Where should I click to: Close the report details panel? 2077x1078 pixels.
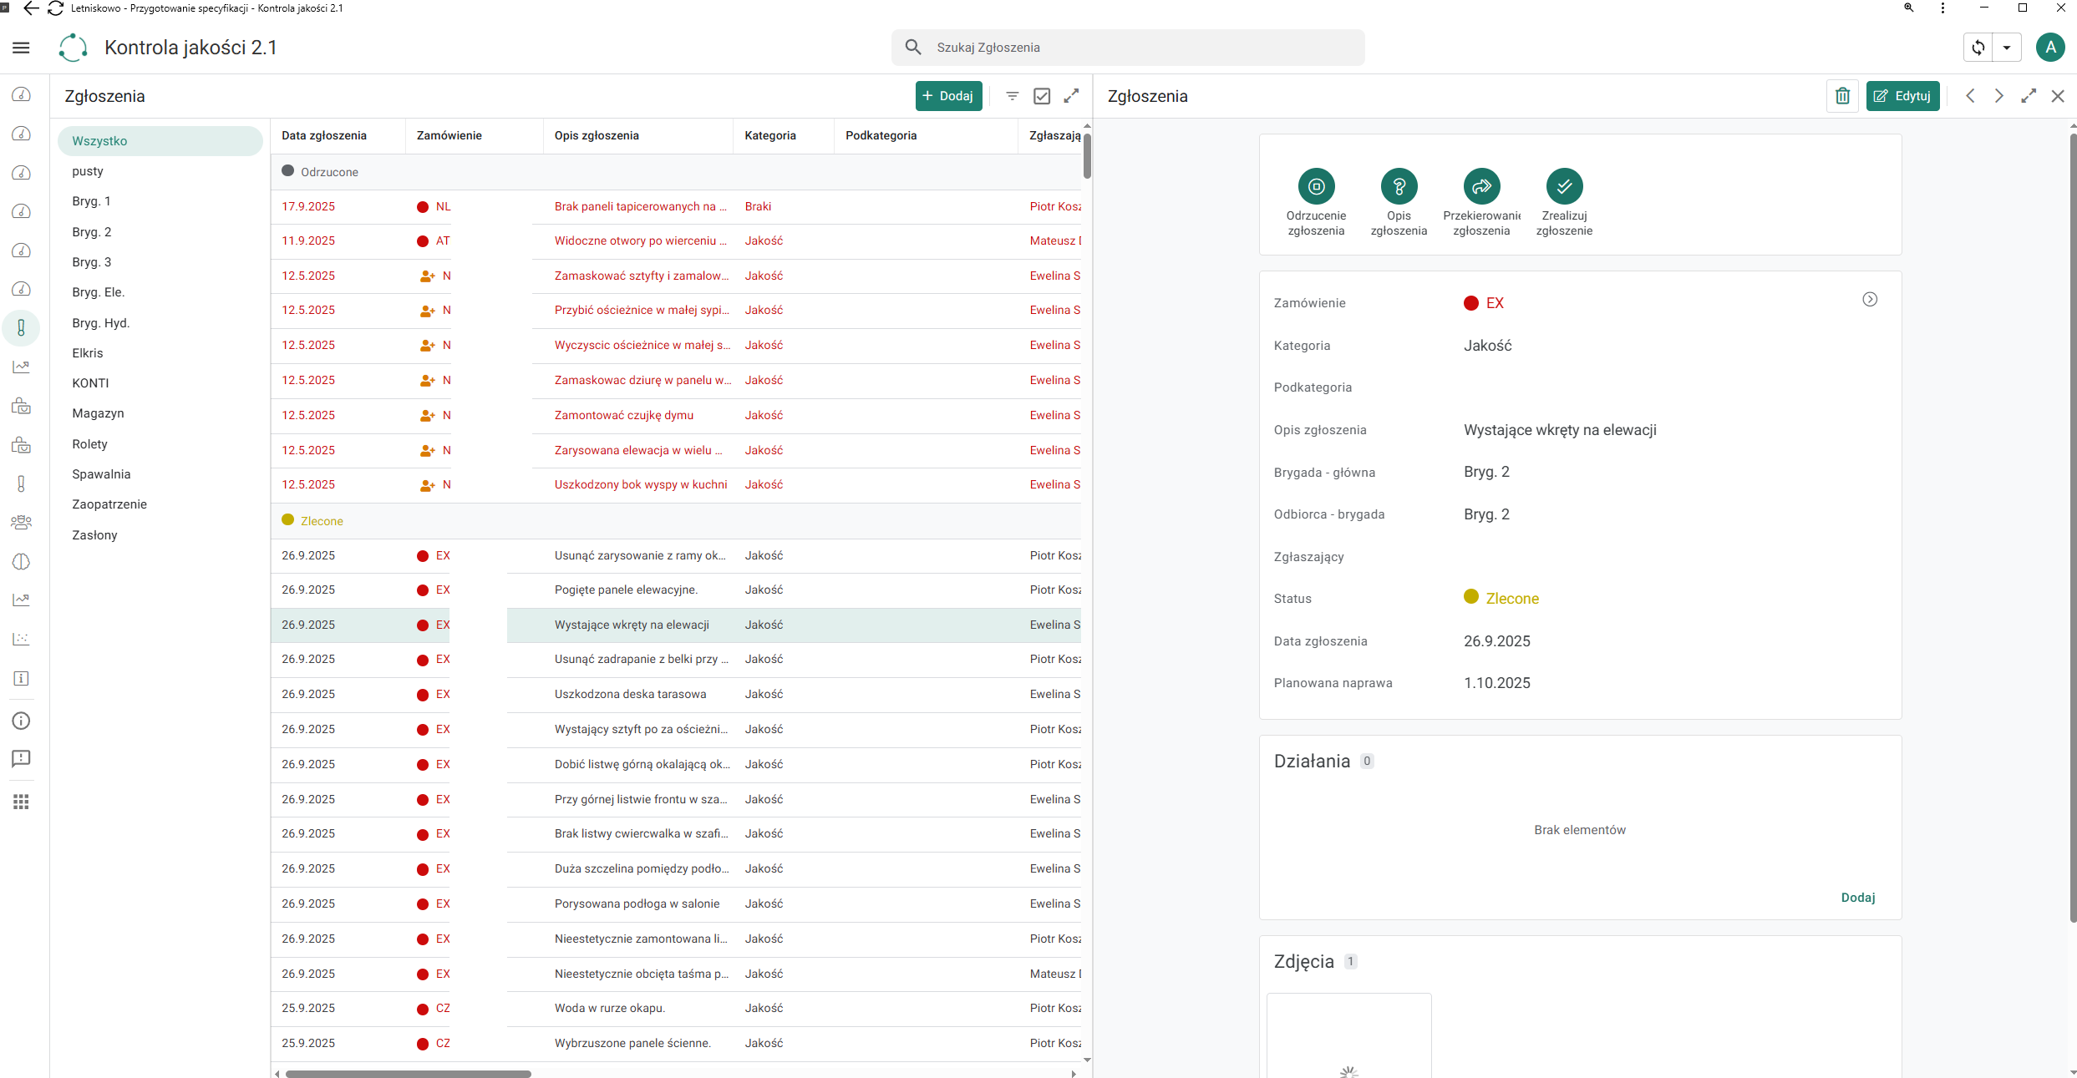(2058, 96)
